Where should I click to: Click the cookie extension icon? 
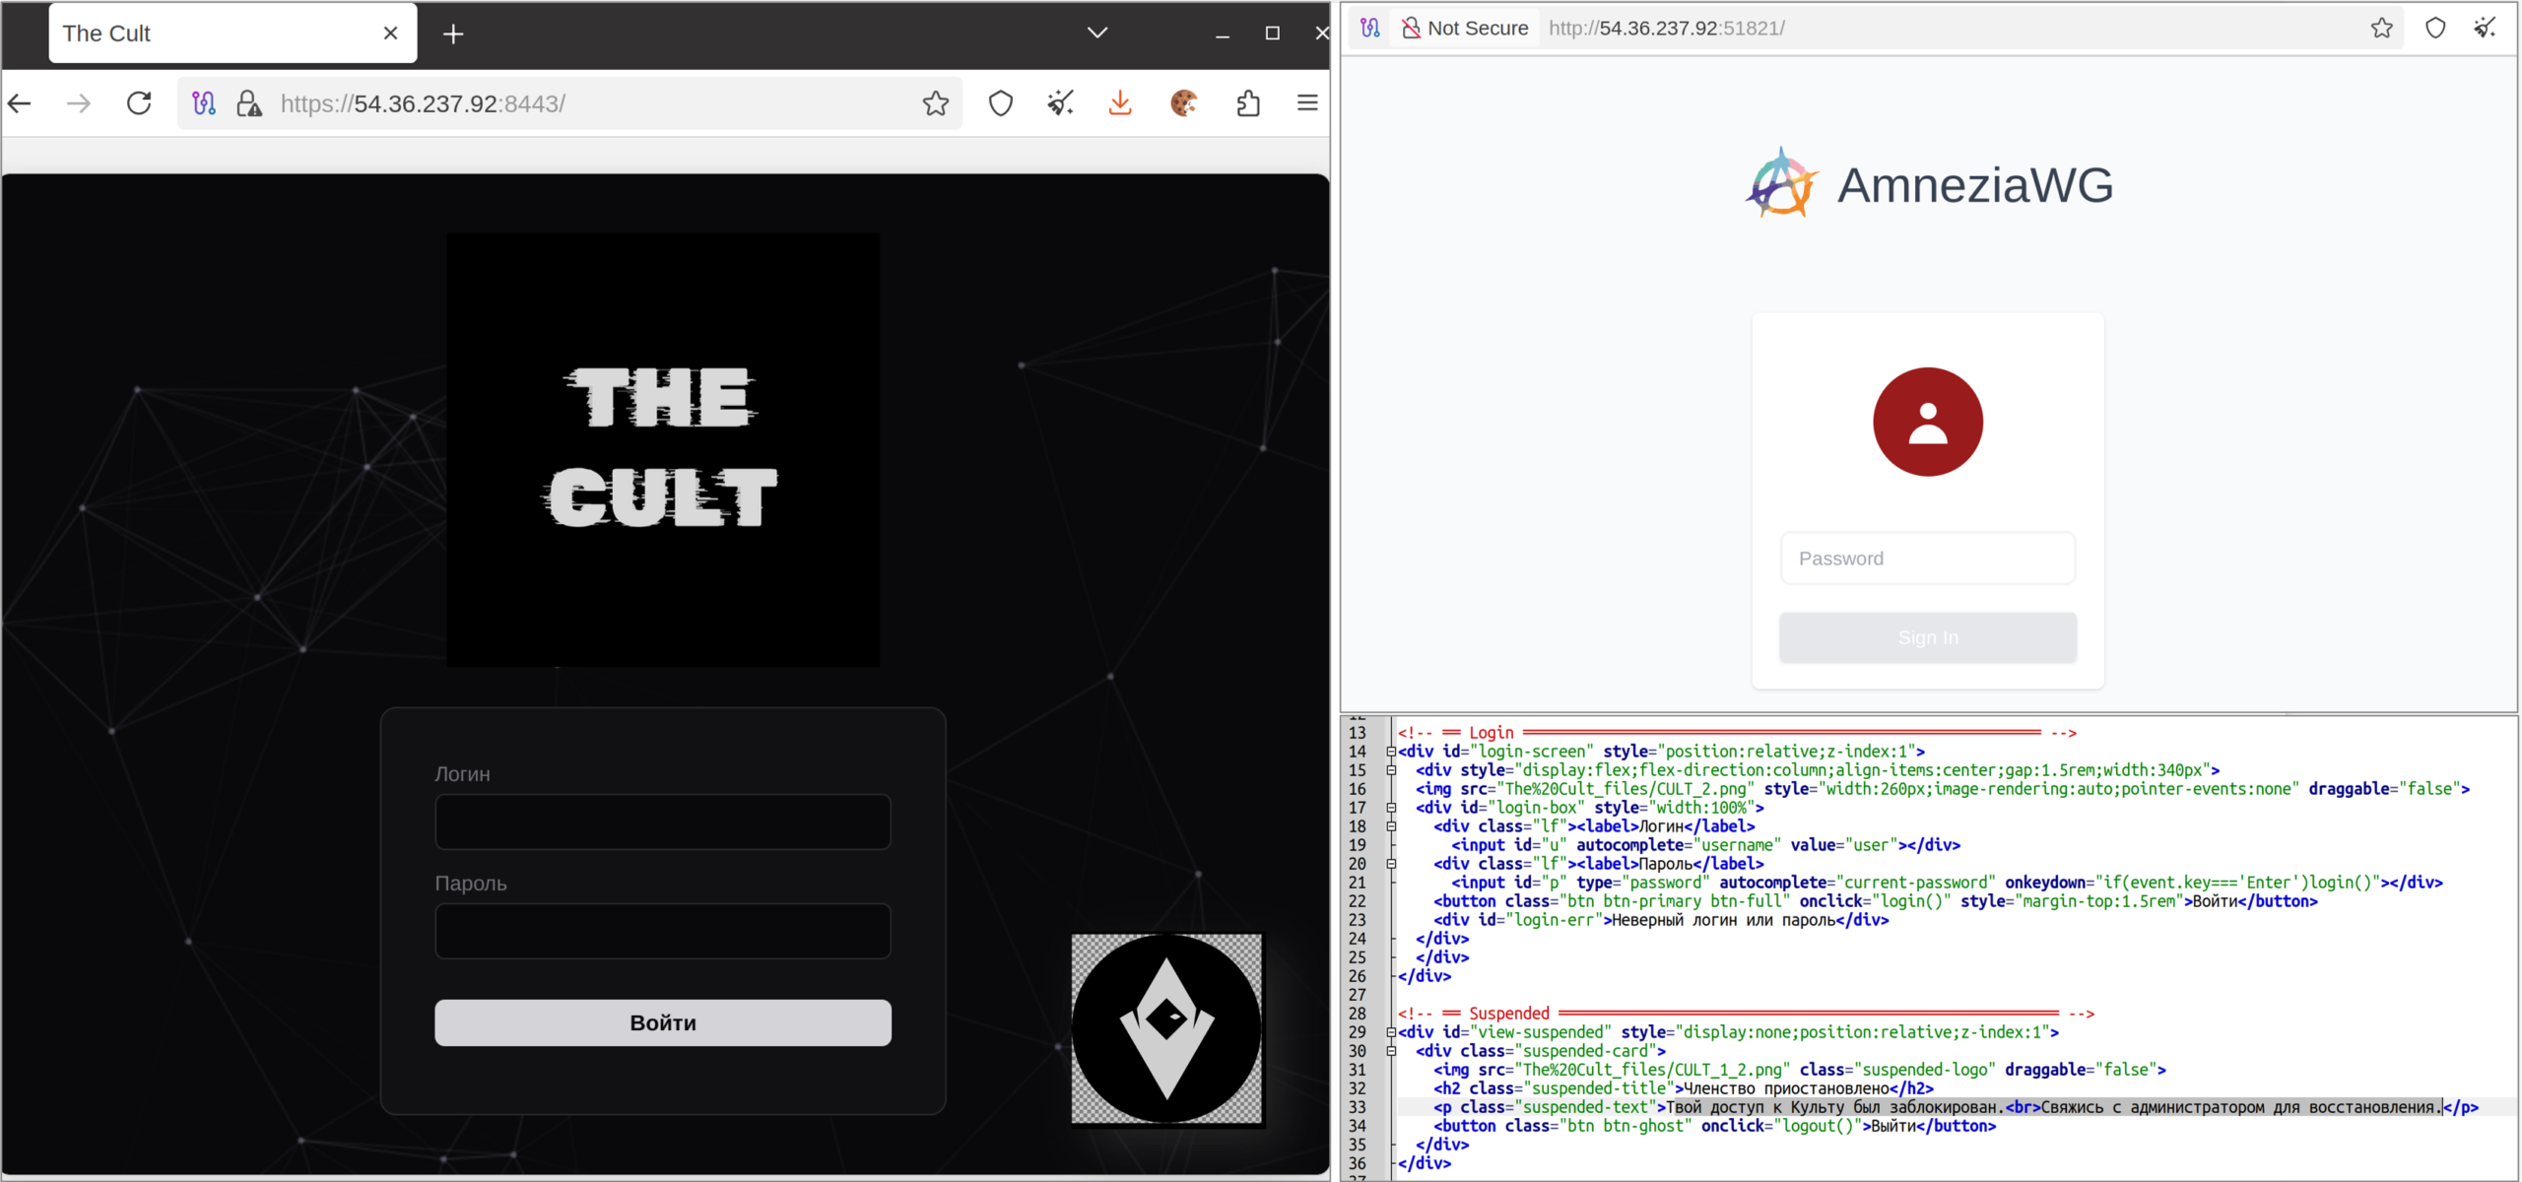tap(1183, 103)
